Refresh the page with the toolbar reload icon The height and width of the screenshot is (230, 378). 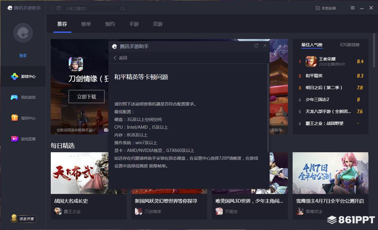tap(59, 8)
